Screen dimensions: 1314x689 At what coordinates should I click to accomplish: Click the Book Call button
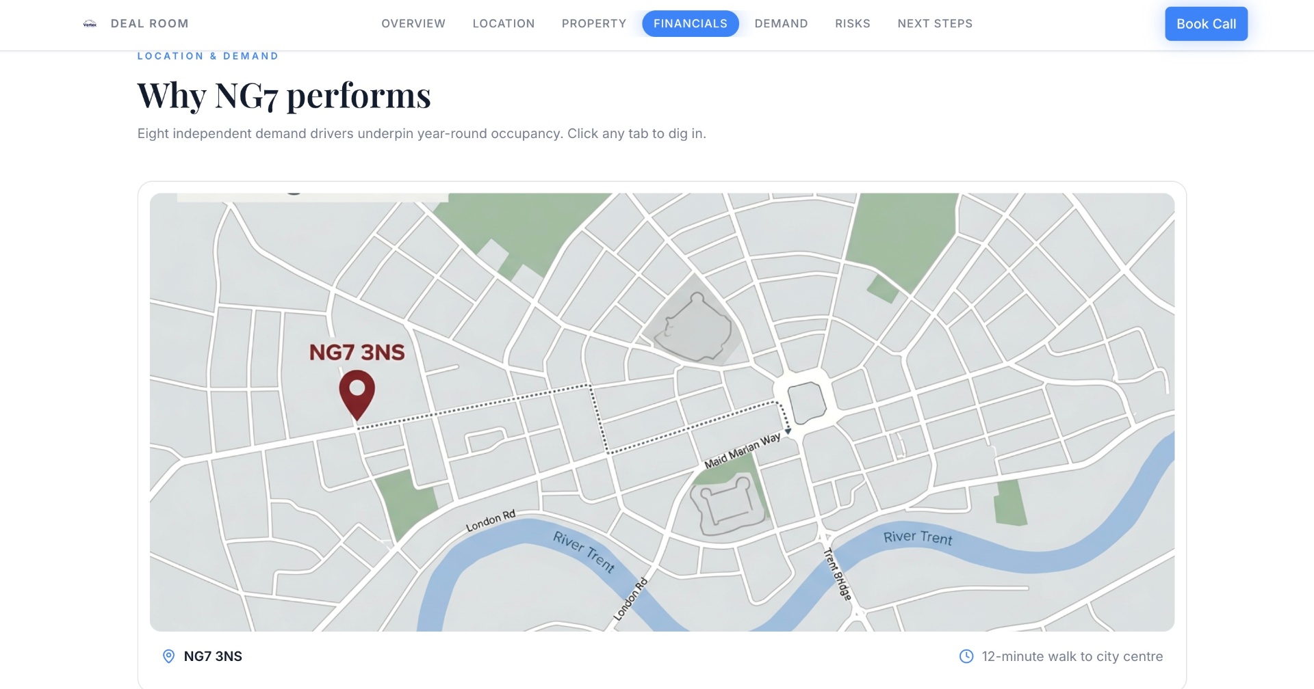pos(1206,24)
